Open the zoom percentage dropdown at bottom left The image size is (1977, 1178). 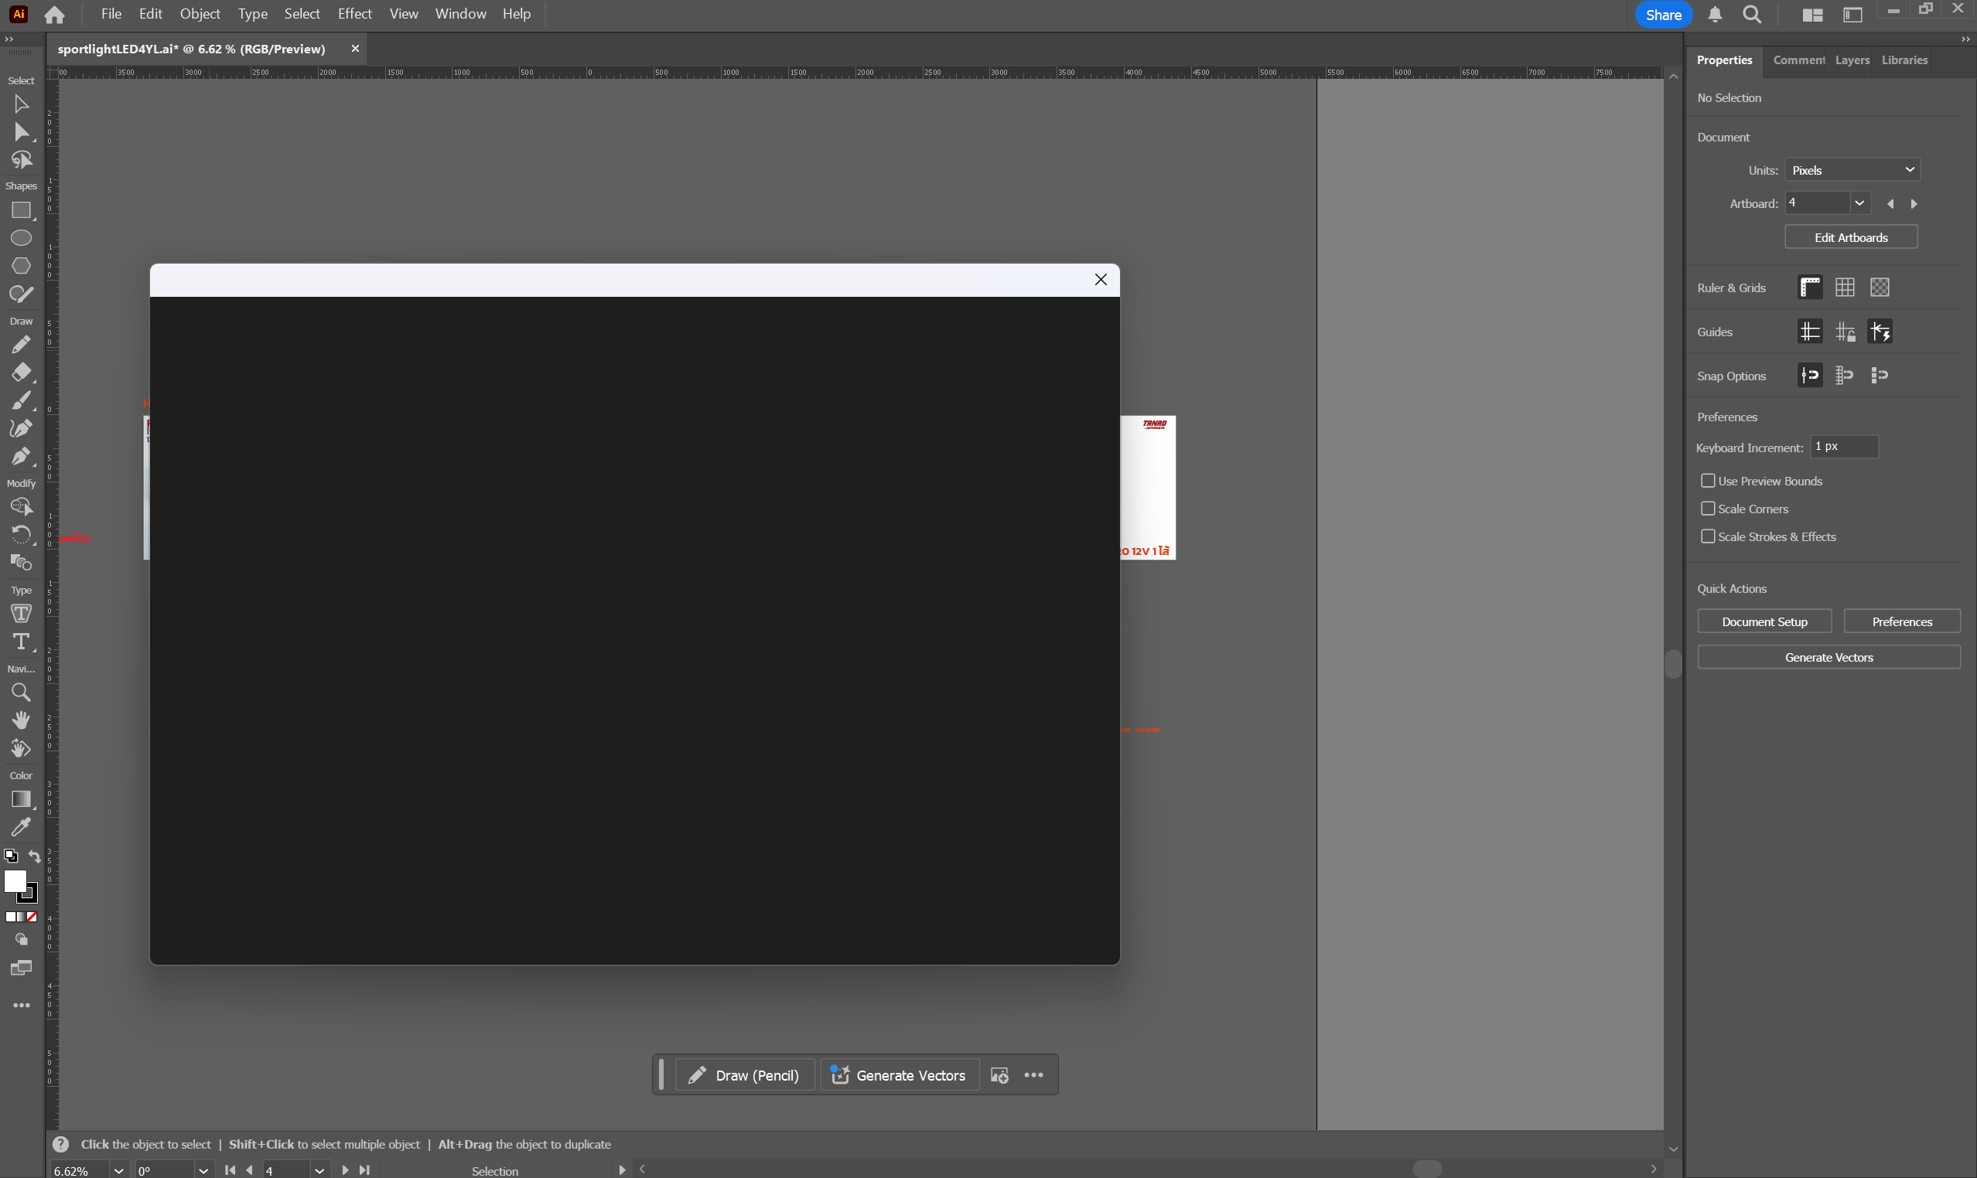pos(118,1170)
